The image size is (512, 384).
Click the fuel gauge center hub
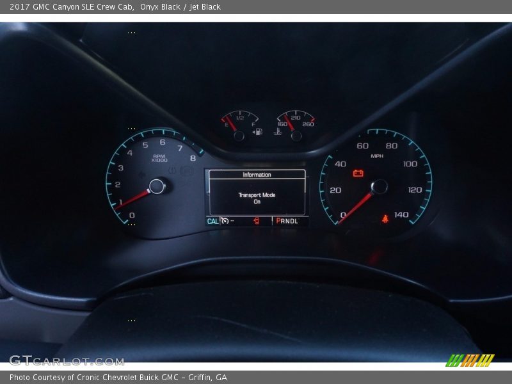(x=239, y=136)
